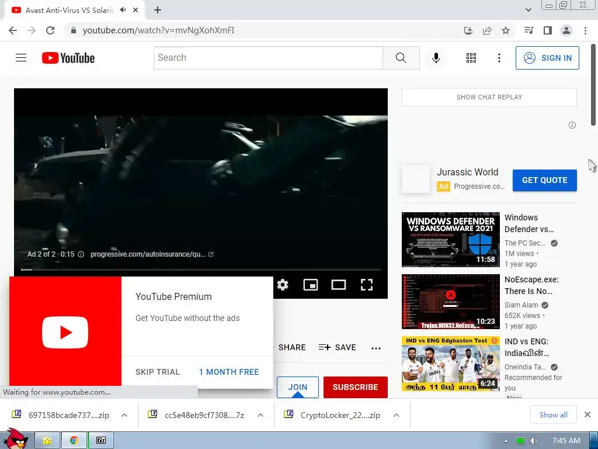View site security lock information
Screen dimensions: 598x449
pyautogui.click(x=74, y=30)
